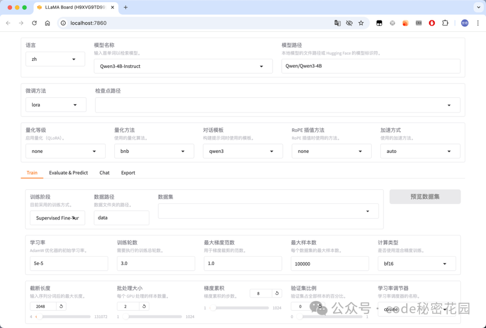Click the 训练轮数 field showing 3.0
The width and height of the screenshot is (486, 328).
[x=156, y=264]
